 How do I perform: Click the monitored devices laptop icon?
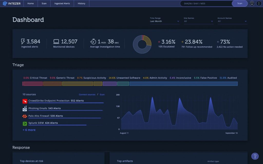pyautogui.click(x=56, y=41)
